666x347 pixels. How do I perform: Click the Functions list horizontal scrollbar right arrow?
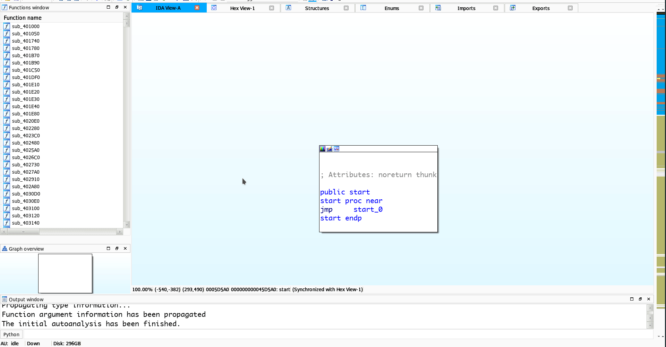point(120,232)
